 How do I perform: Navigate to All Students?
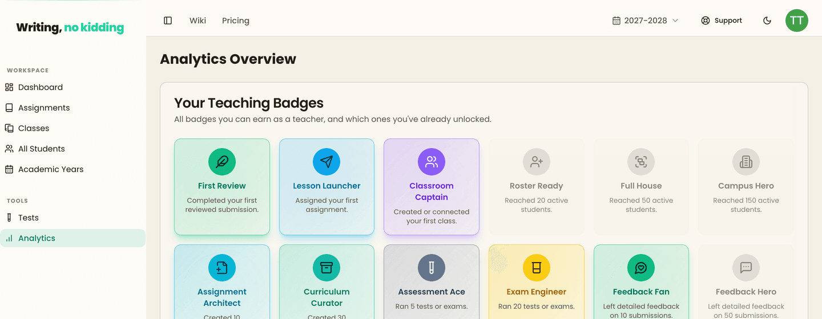click(x=73, y=149)
